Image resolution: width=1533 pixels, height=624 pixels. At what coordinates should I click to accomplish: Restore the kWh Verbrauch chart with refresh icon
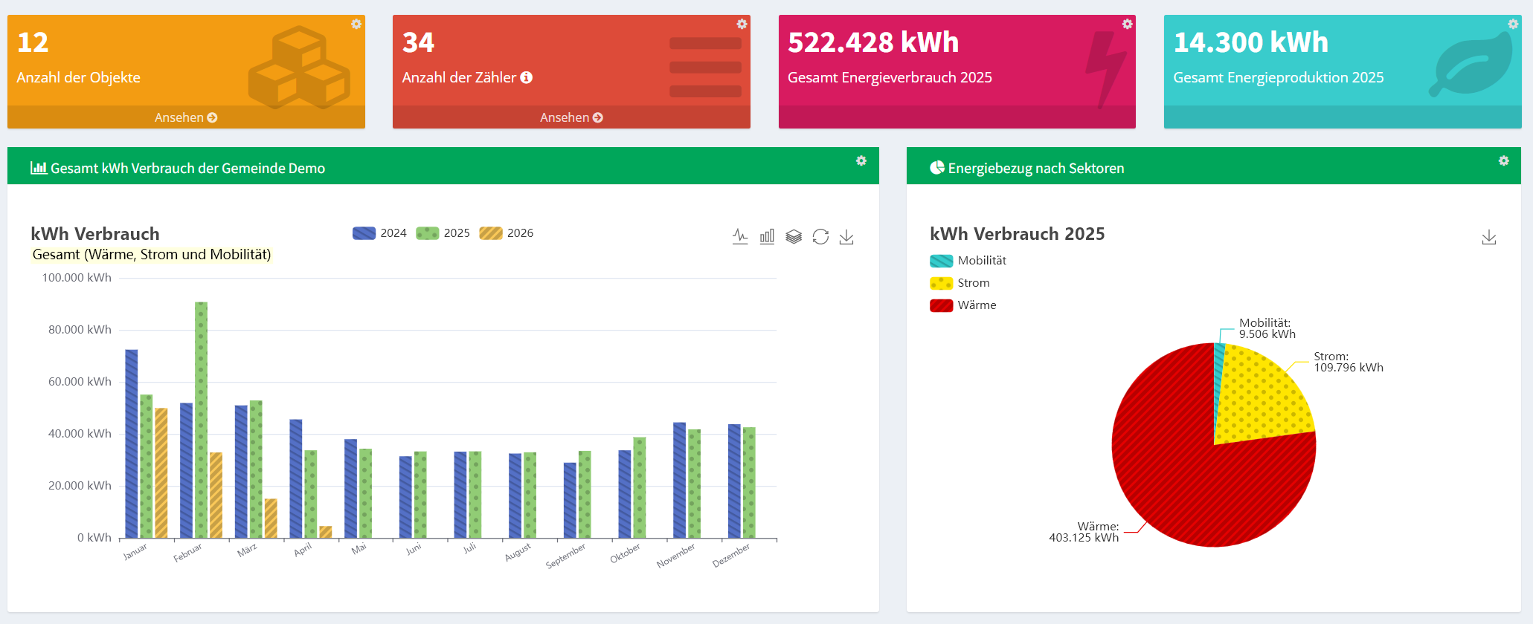coord(820,237)
